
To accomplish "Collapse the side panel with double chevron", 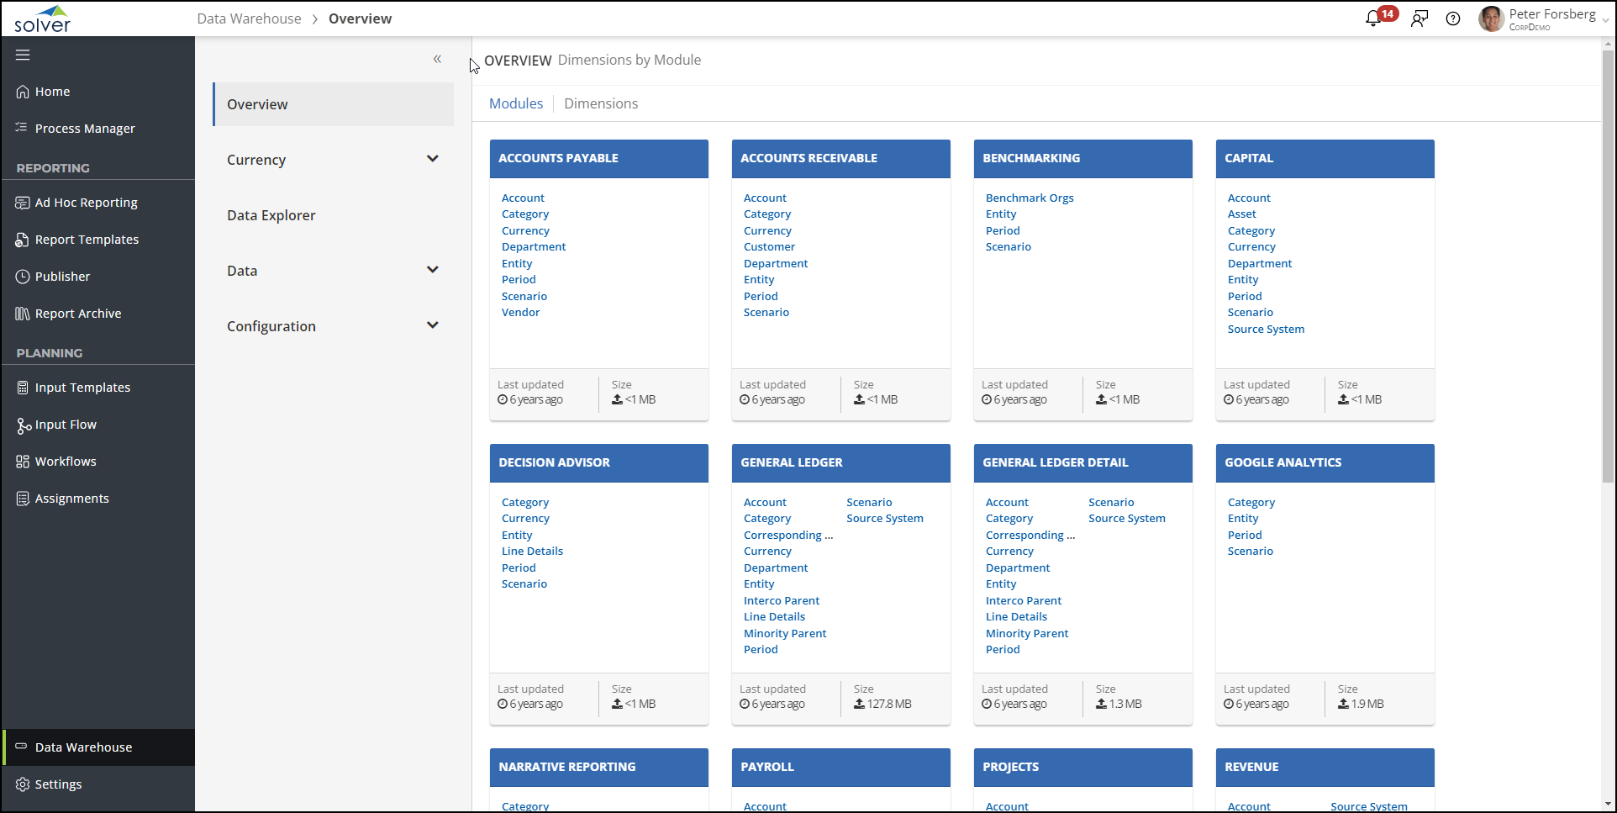I will (x=437, y=59).
